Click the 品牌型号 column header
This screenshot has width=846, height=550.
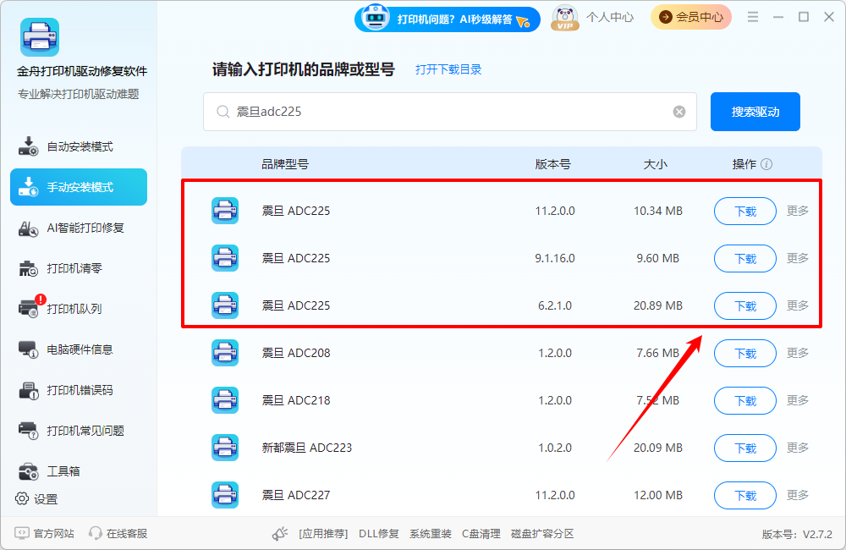click(x=285, y=164)
